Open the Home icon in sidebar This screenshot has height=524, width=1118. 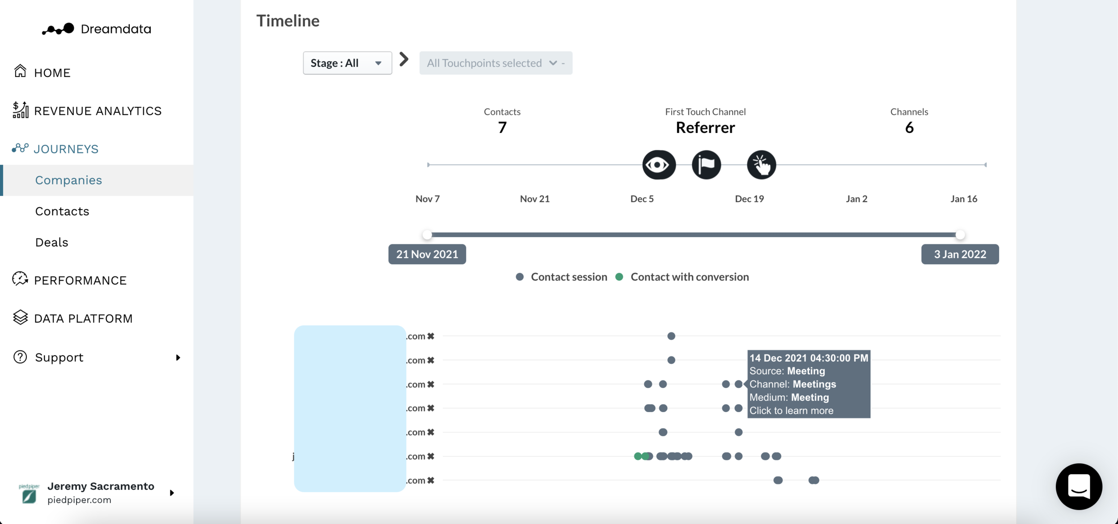[20, 71]
